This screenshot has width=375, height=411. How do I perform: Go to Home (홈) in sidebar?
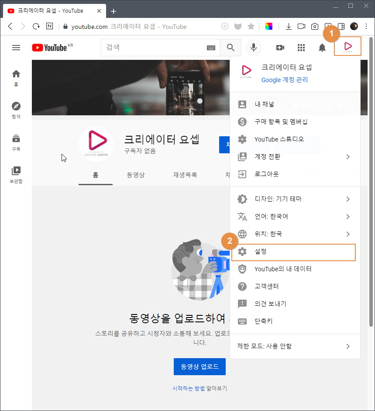point(16,78)
